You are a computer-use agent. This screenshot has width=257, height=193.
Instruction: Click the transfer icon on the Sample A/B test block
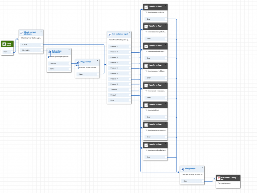coord(146,105)
